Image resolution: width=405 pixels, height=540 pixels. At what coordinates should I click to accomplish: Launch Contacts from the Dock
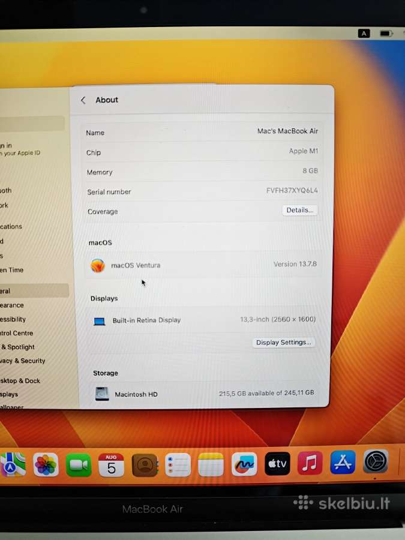145,465
